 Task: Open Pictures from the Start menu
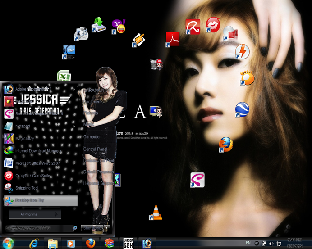91,113
